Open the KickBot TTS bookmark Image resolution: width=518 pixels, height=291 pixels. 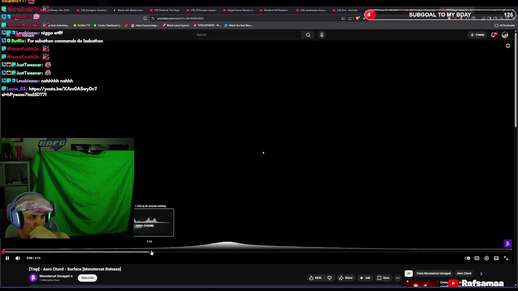tap(81, 25)
